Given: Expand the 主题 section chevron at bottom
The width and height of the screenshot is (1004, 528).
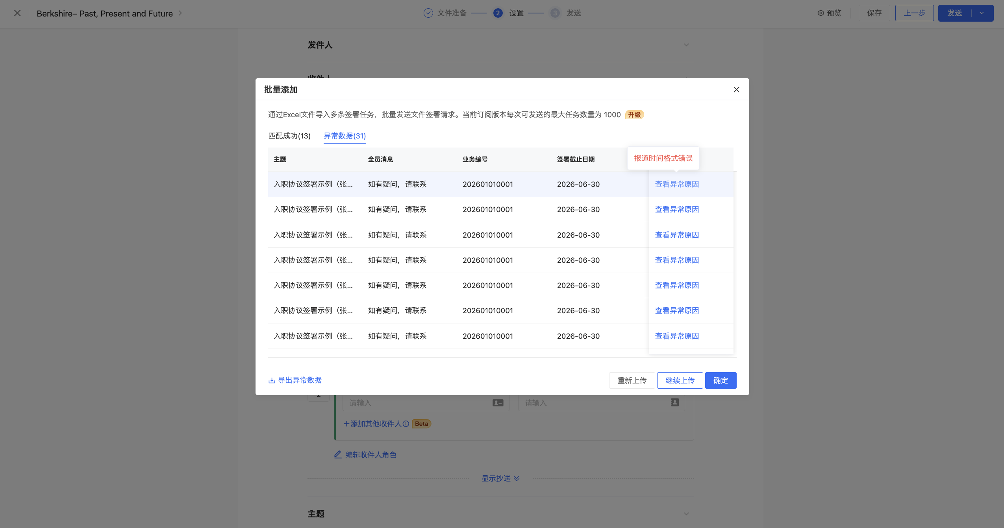Looking at the screenshot, I should click(686, 514).
